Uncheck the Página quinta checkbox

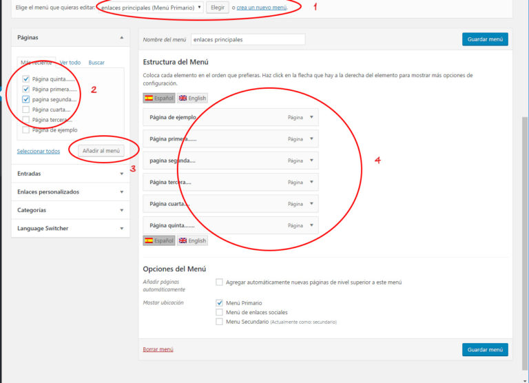click(x=26, y=79)
